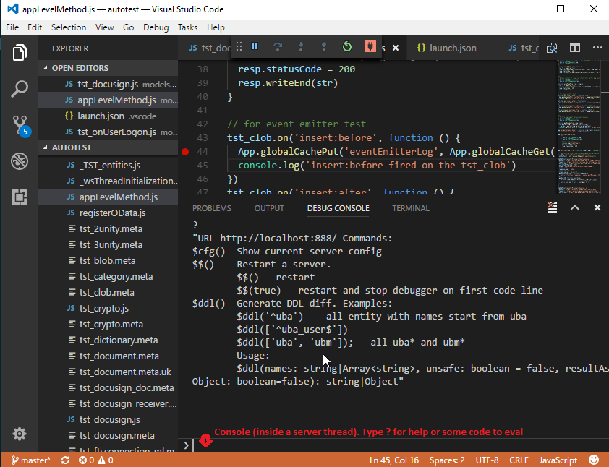Viewport: 609px width, 467px height.
Task: Switch to the TERMINAL tab
Action: [410, 207]
